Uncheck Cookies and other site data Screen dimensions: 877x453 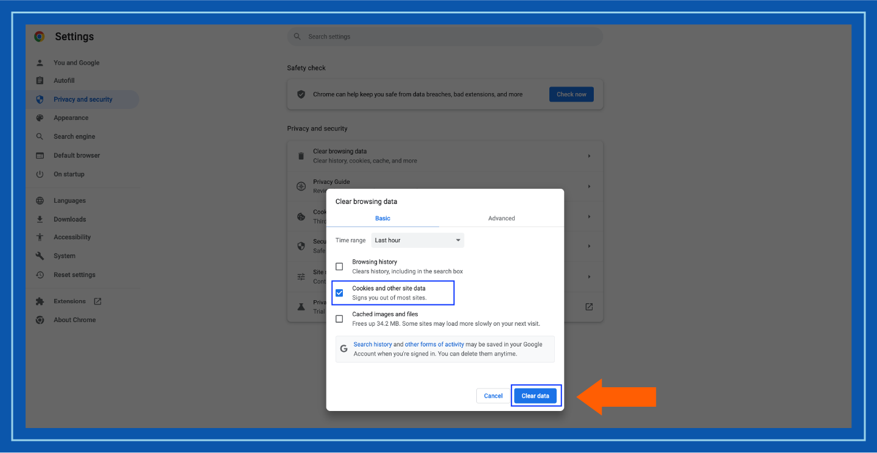click(x=339, y=293)
